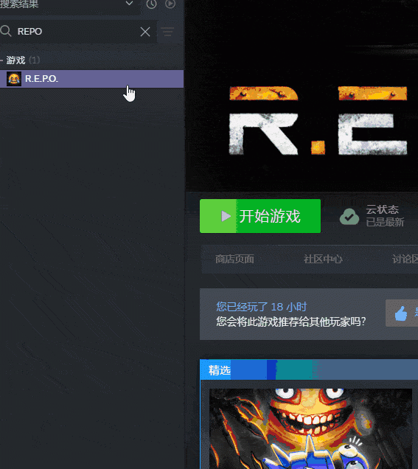This screenshot has height=469, width=418.
Task: Select R.E.P.O. in the game list
Action: point(92,79)
